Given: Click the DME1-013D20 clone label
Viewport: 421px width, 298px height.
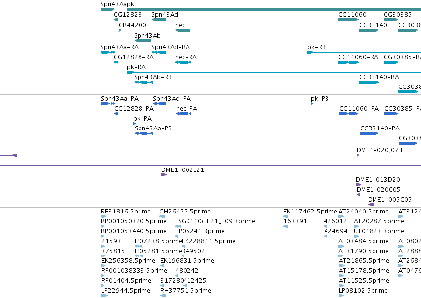Looking at the screenshot, I should point(378,180).
